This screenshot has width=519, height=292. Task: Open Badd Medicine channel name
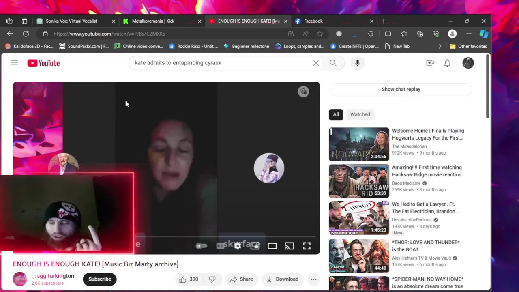[407, 183]
